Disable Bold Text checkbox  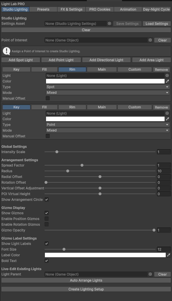[47, 261]
